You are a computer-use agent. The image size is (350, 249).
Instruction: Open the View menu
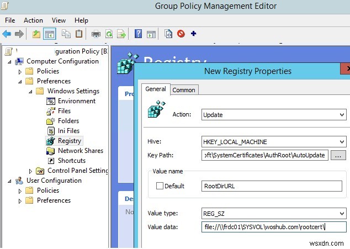[x=59, y=20]
